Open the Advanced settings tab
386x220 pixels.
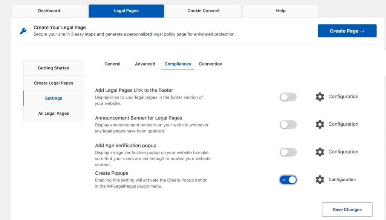[145, 64]
